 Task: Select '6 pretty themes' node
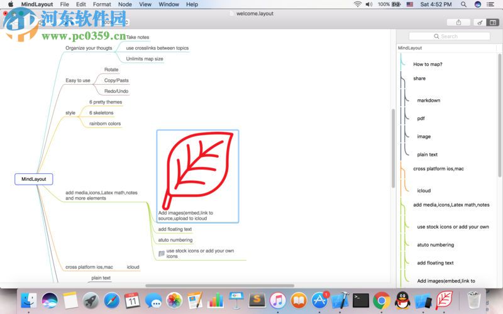click(106, 102)
